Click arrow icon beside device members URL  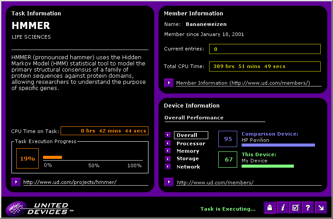[x=169, y=182]
